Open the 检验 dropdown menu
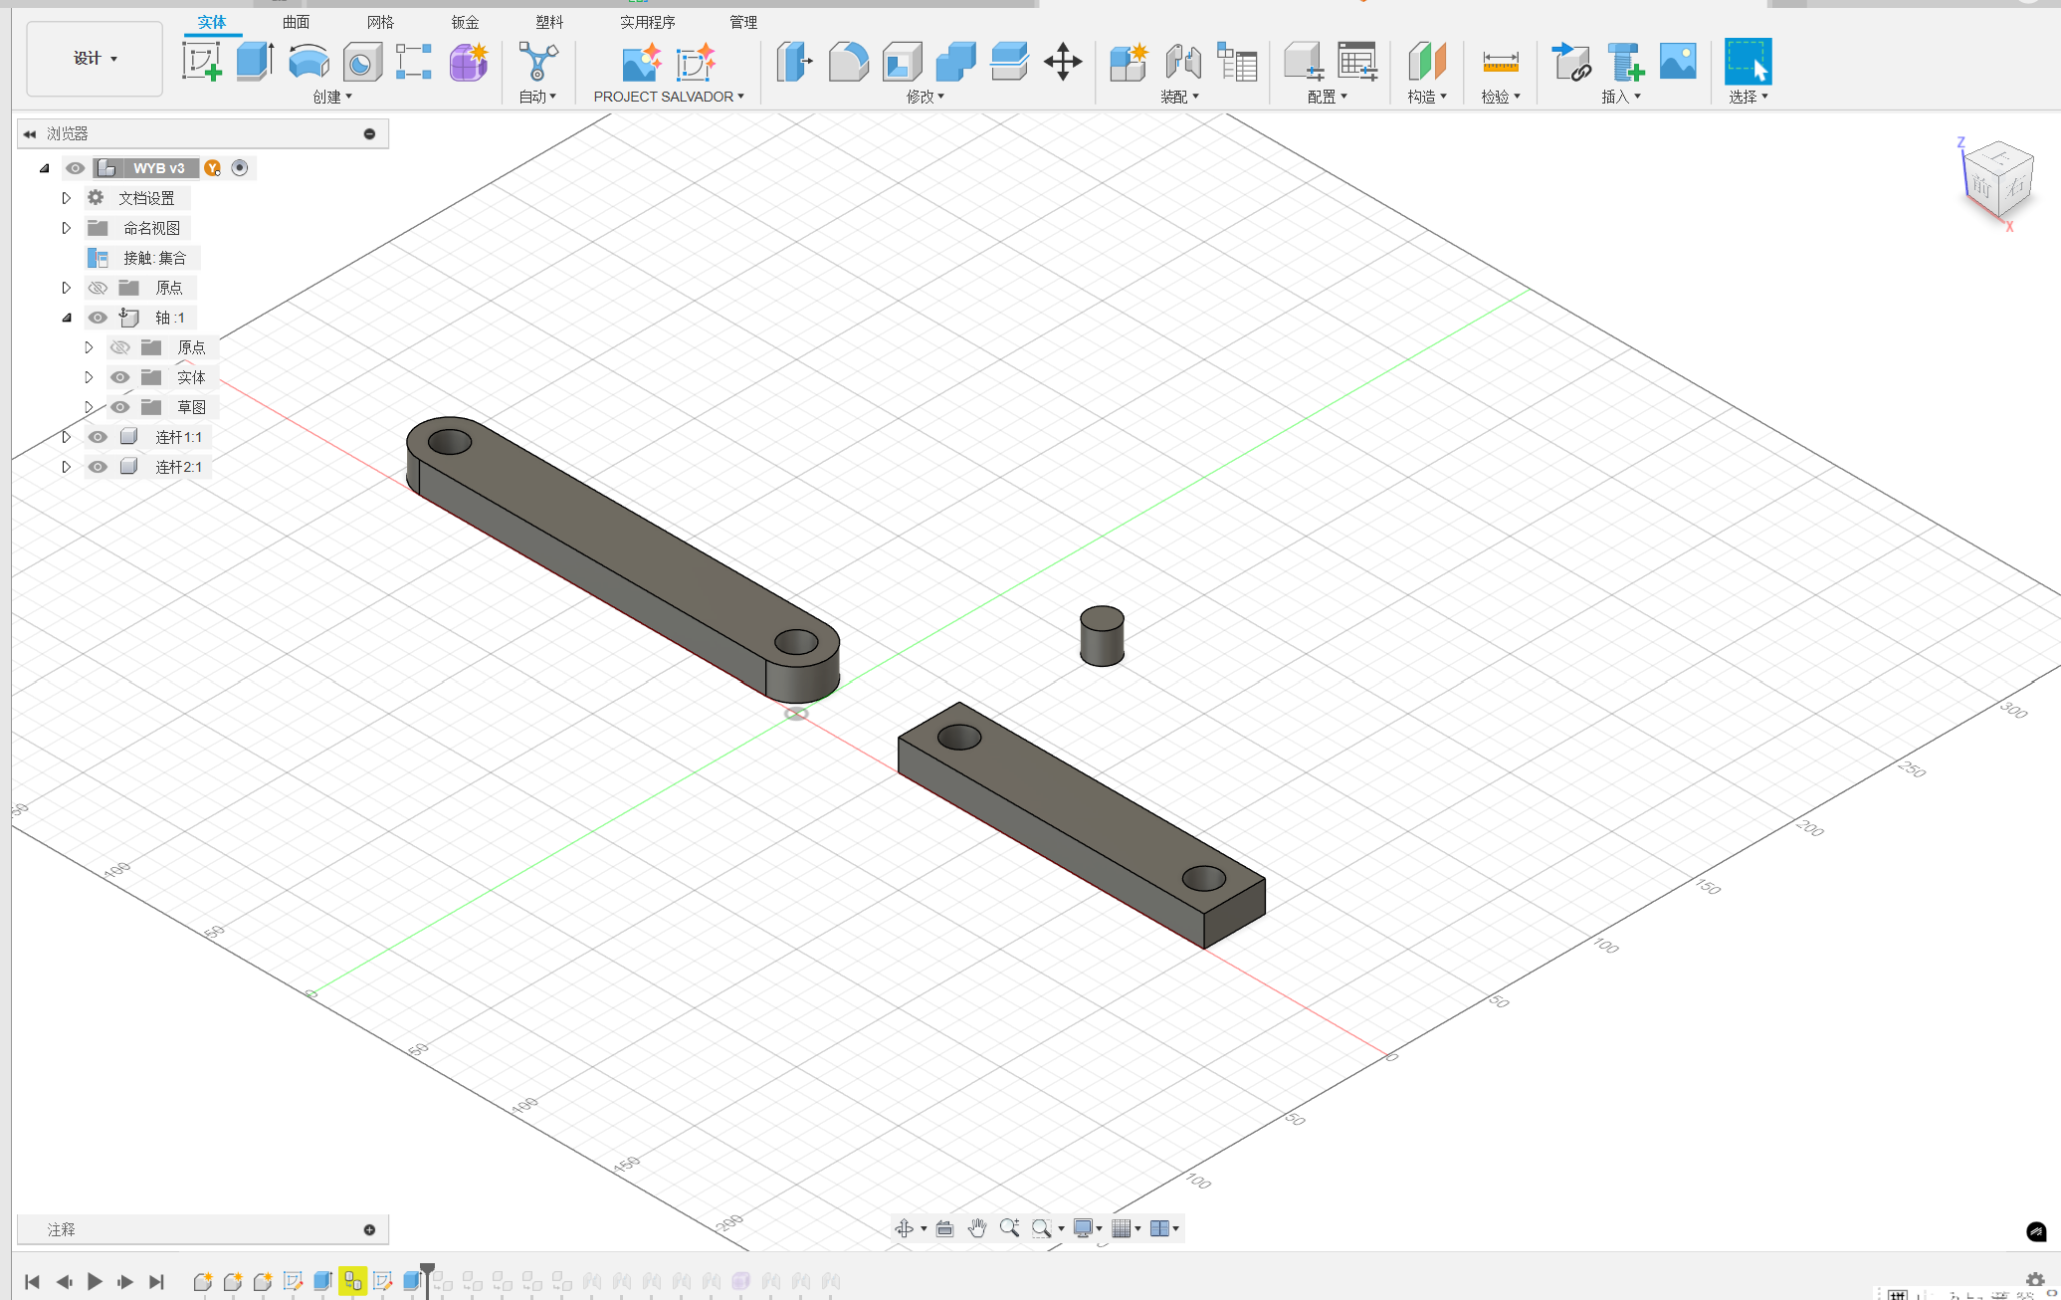The image size is (2061, 1300). [x=1501, y=97]
